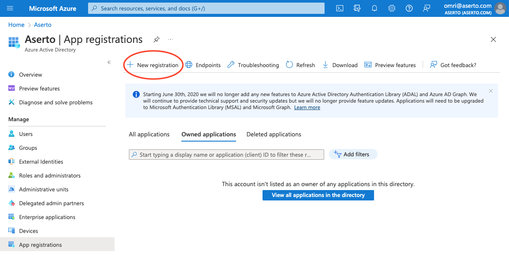Collapse the left sidebar menu
The image size is (509, 255).
coord(109,62)
